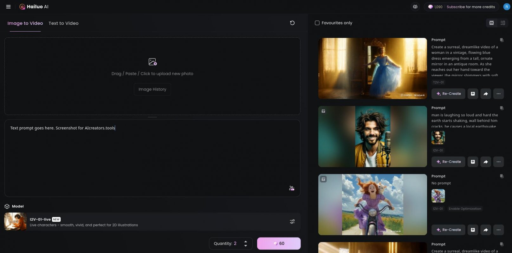The width and height of the screenshot is (512, 253).
Task: Click the motorcycle girl source image thumbnail
Action: [438, 196]
